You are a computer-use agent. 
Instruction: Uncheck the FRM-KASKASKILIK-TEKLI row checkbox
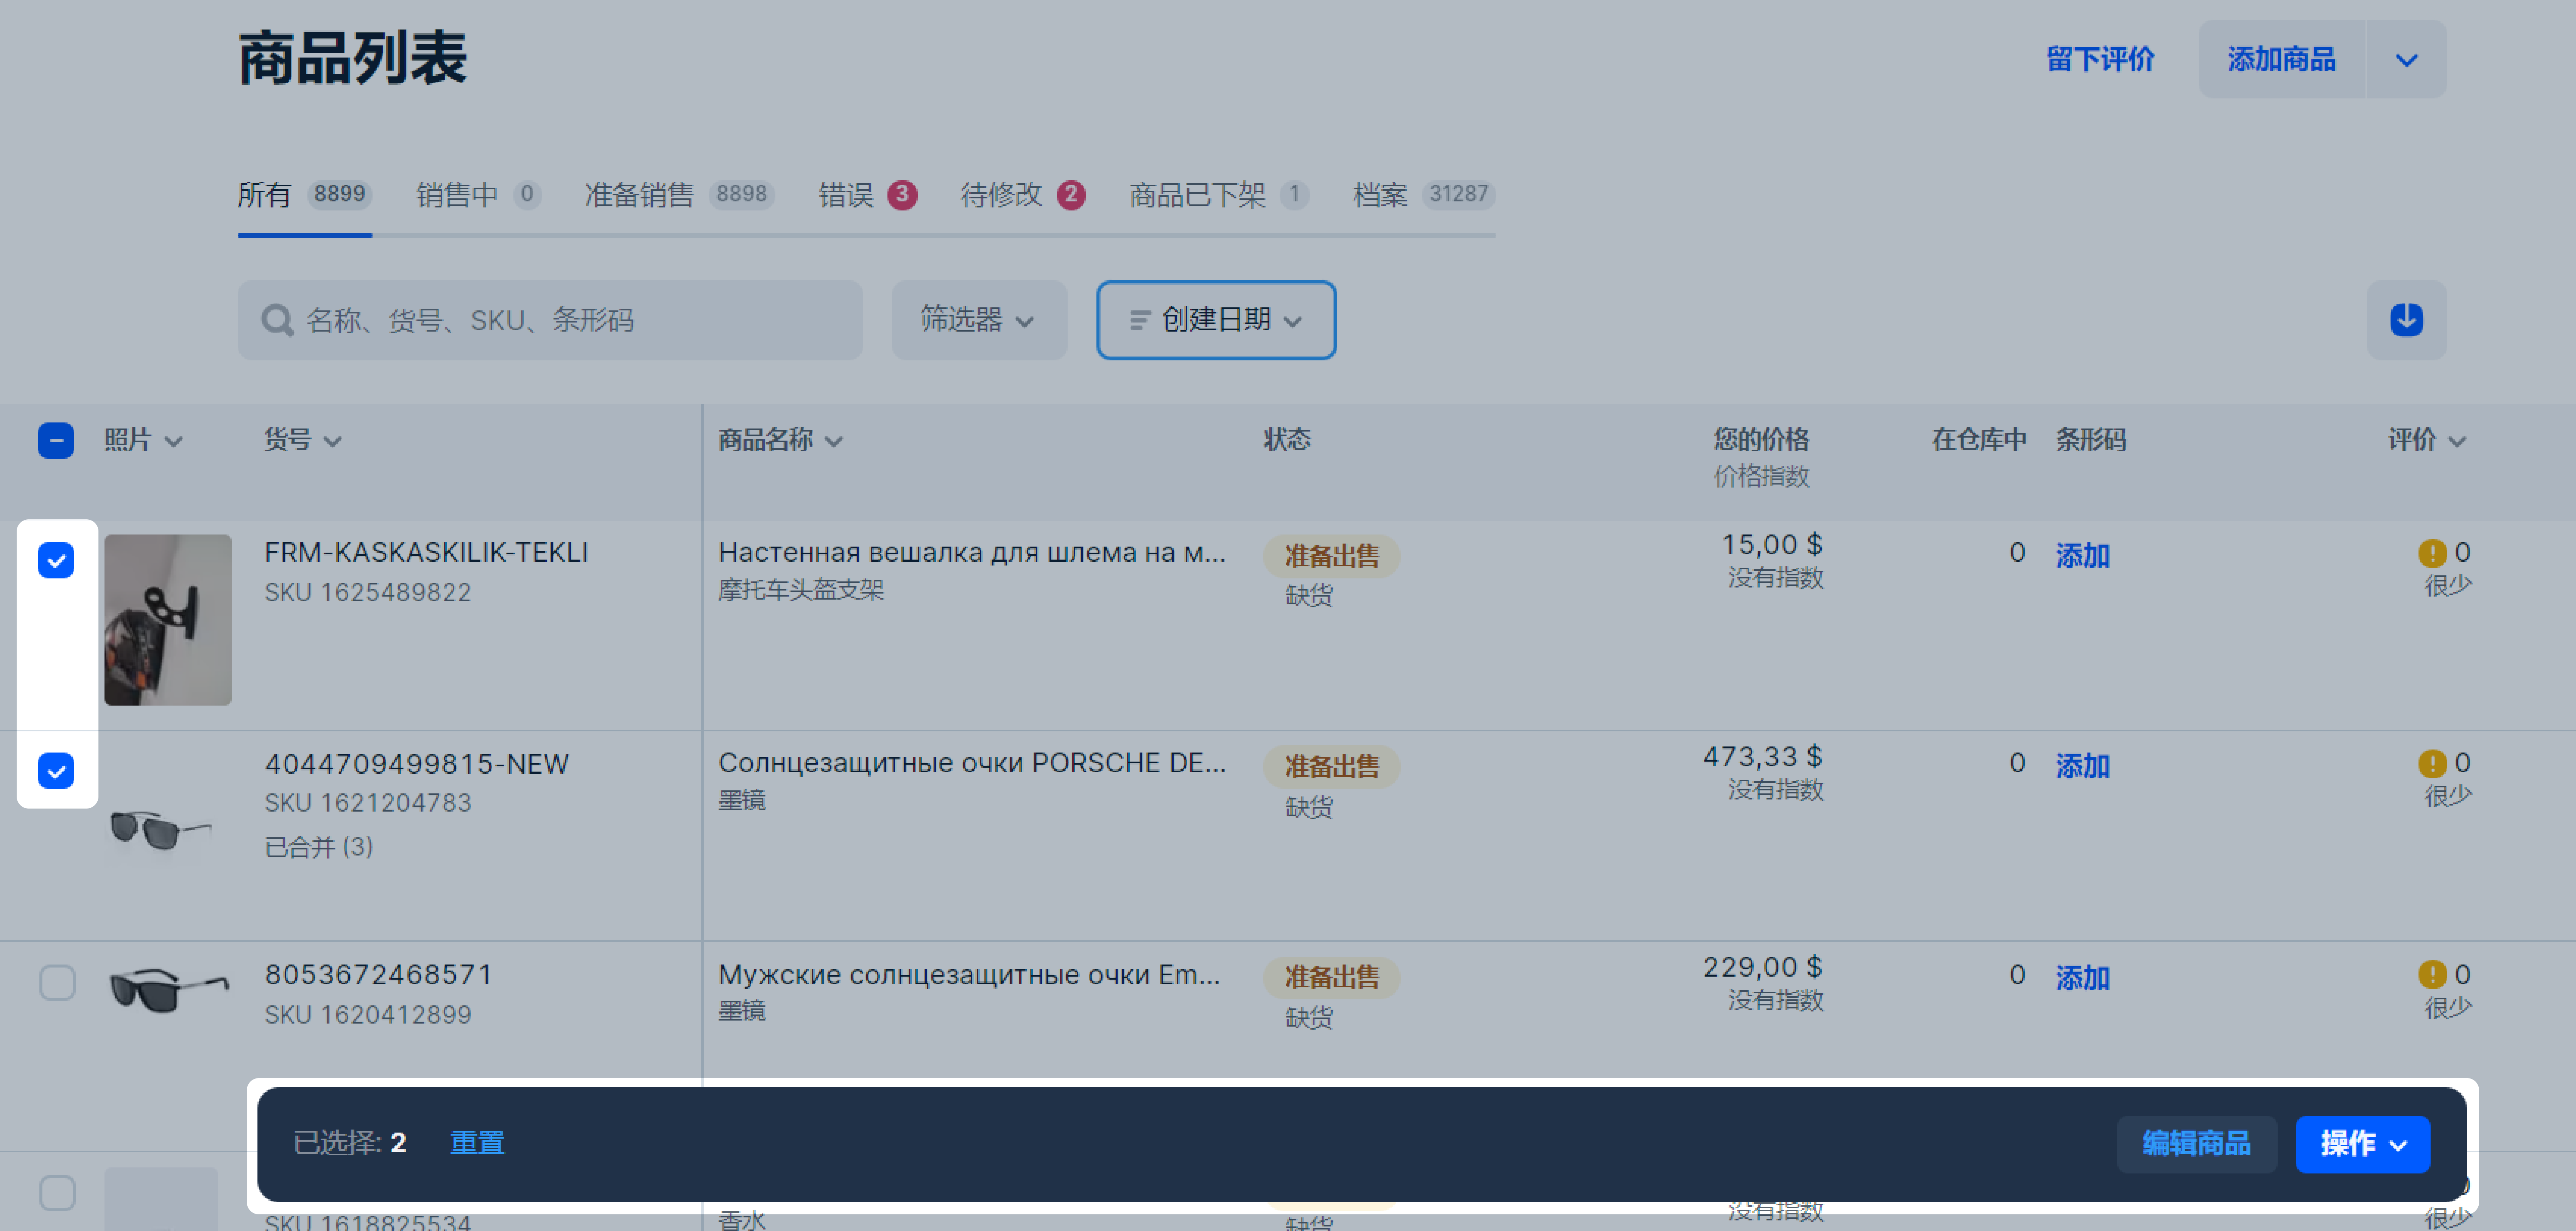56,560
